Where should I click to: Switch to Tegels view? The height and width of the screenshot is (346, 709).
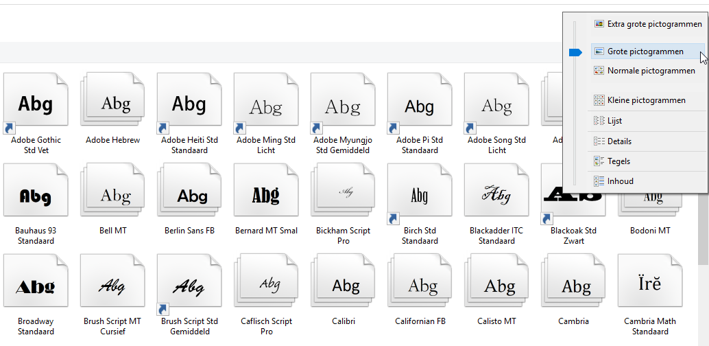point(648,161)
